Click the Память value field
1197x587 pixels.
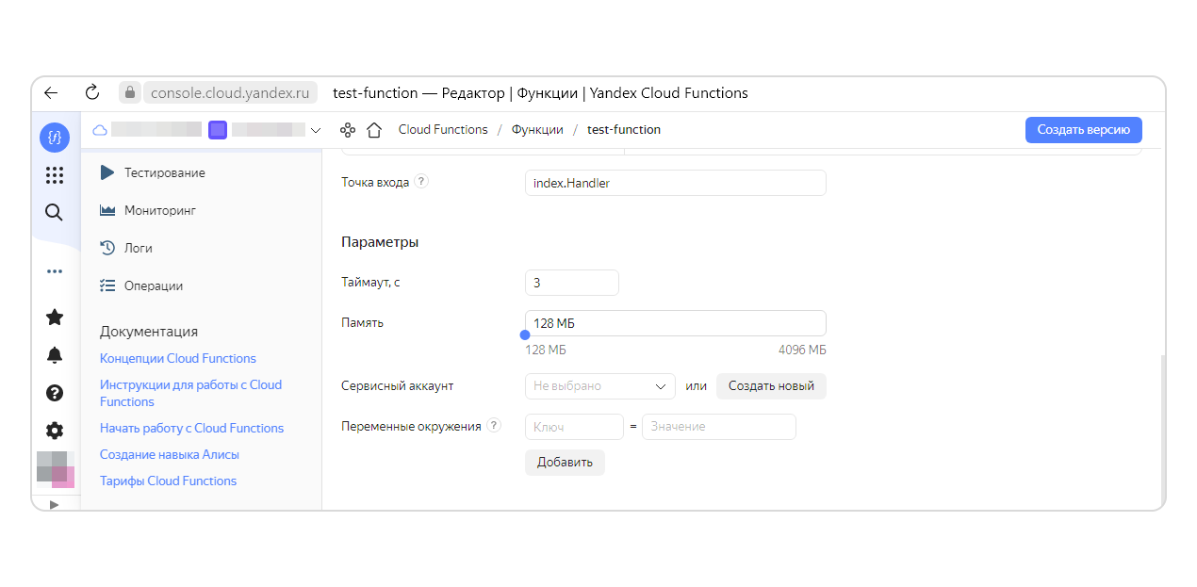tap(676, 323)
